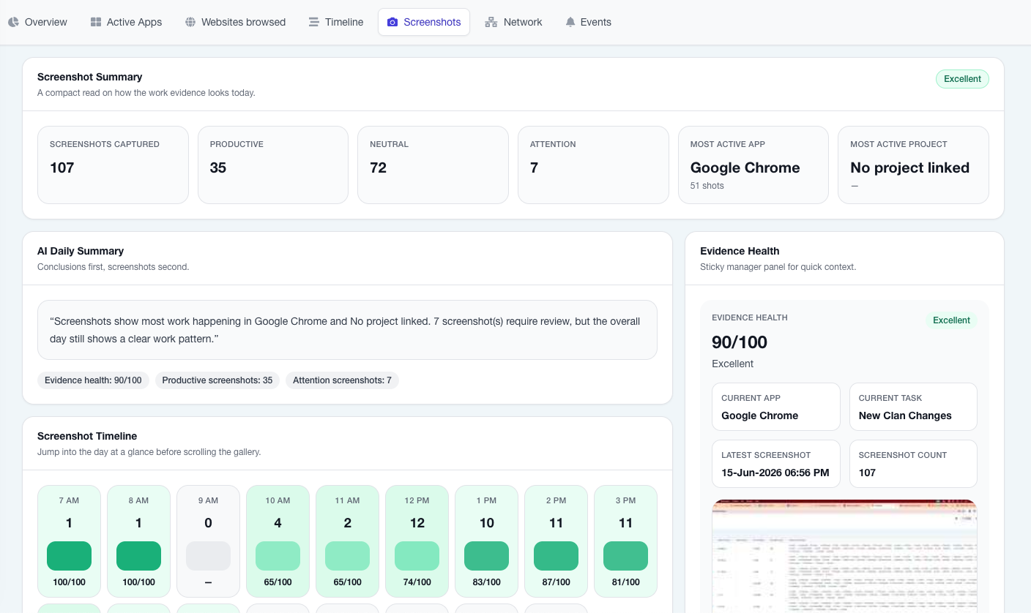Image resolution: width=1031 pixels, height=613 pixels.
Task: Jump to the 3 PM timeline slot
Action: [625, 541]
